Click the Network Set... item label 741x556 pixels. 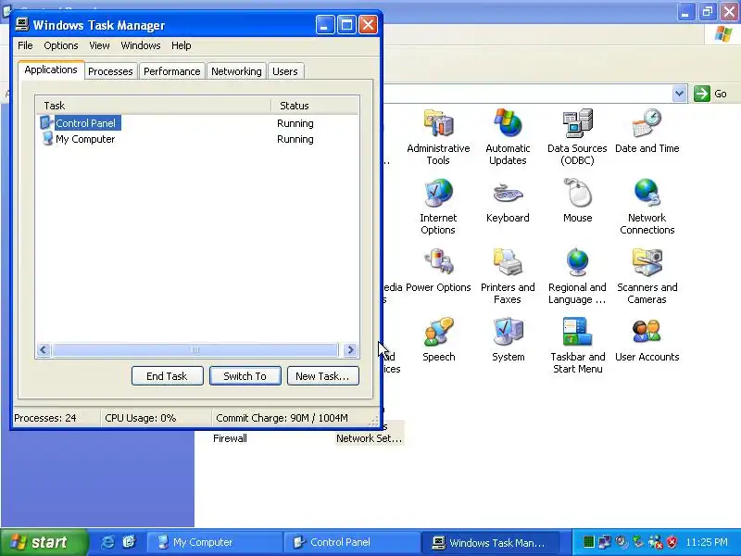coord(369,438)
